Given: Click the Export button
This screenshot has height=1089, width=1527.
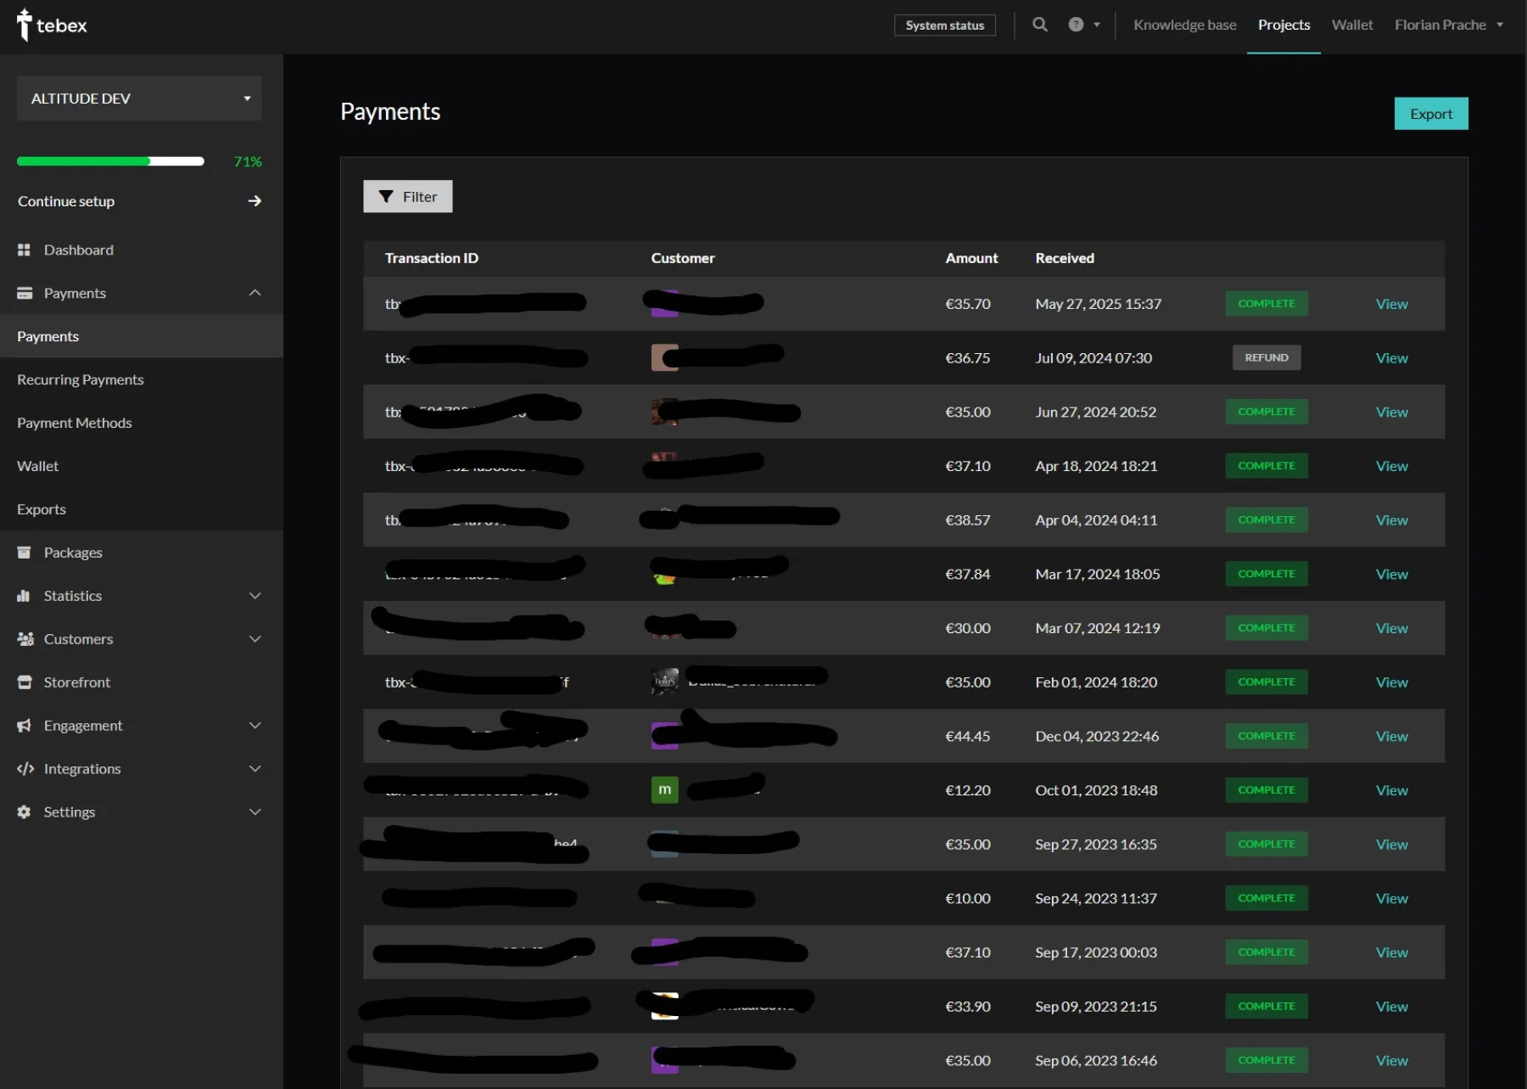Looking at the screenshot, I should tap(1430, 114).
